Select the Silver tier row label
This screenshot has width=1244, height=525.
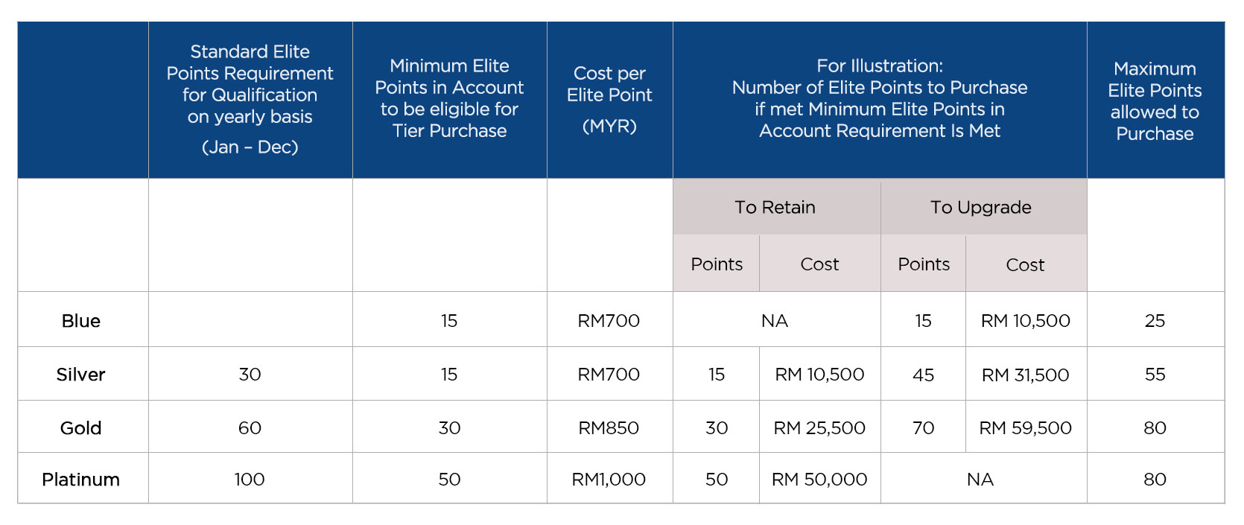coord(81,375)
